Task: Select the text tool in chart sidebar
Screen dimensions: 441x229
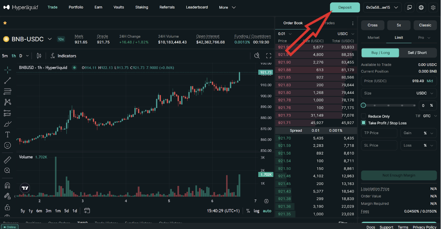Action: tap(7, 135)
